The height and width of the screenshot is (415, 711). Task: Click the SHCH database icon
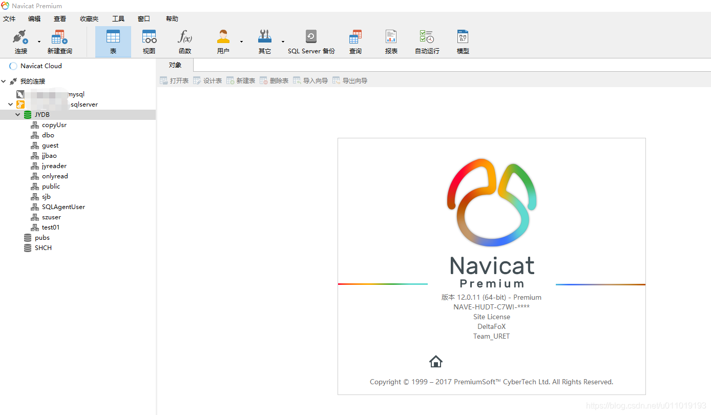tap(28, 248)
